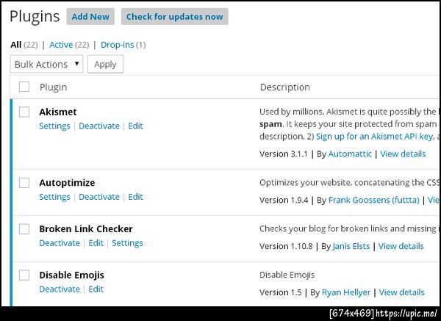The height and width of the screenshot is (321, 441).
Task: View details for Broken Link Checker
Action: [401, 246]
